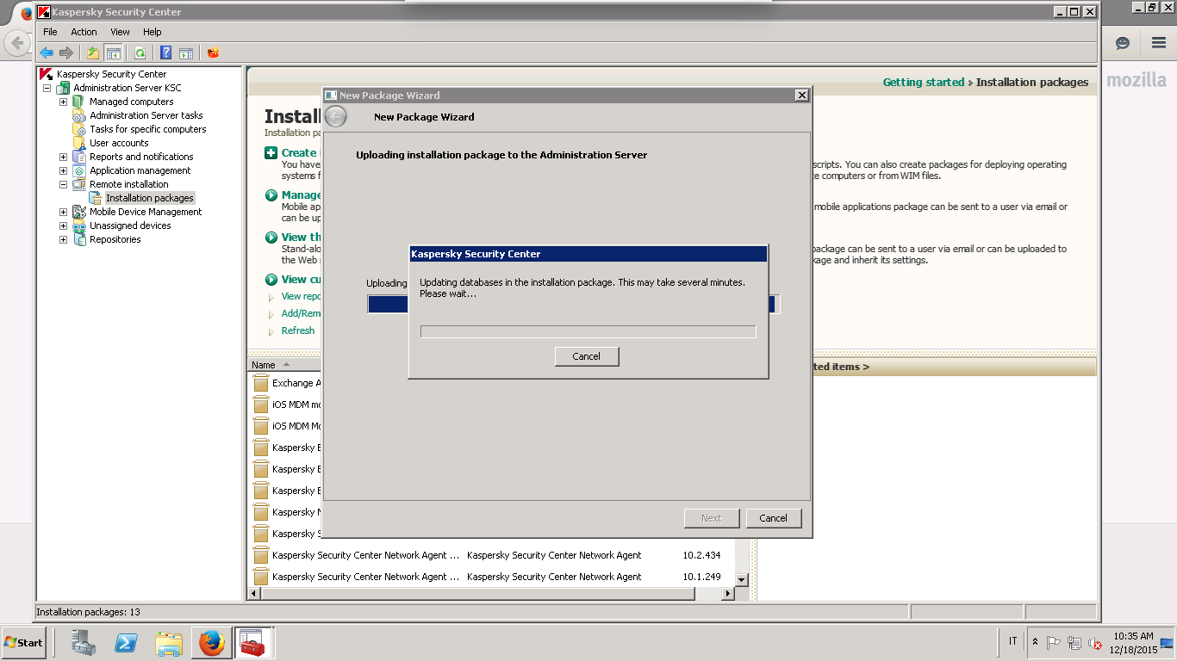Image resolution: width=1177 pixels, height=661 pixels.
Task: Click Cancel in the New Package Wizard
Action: pyautogui.click(x=773, y=518)
